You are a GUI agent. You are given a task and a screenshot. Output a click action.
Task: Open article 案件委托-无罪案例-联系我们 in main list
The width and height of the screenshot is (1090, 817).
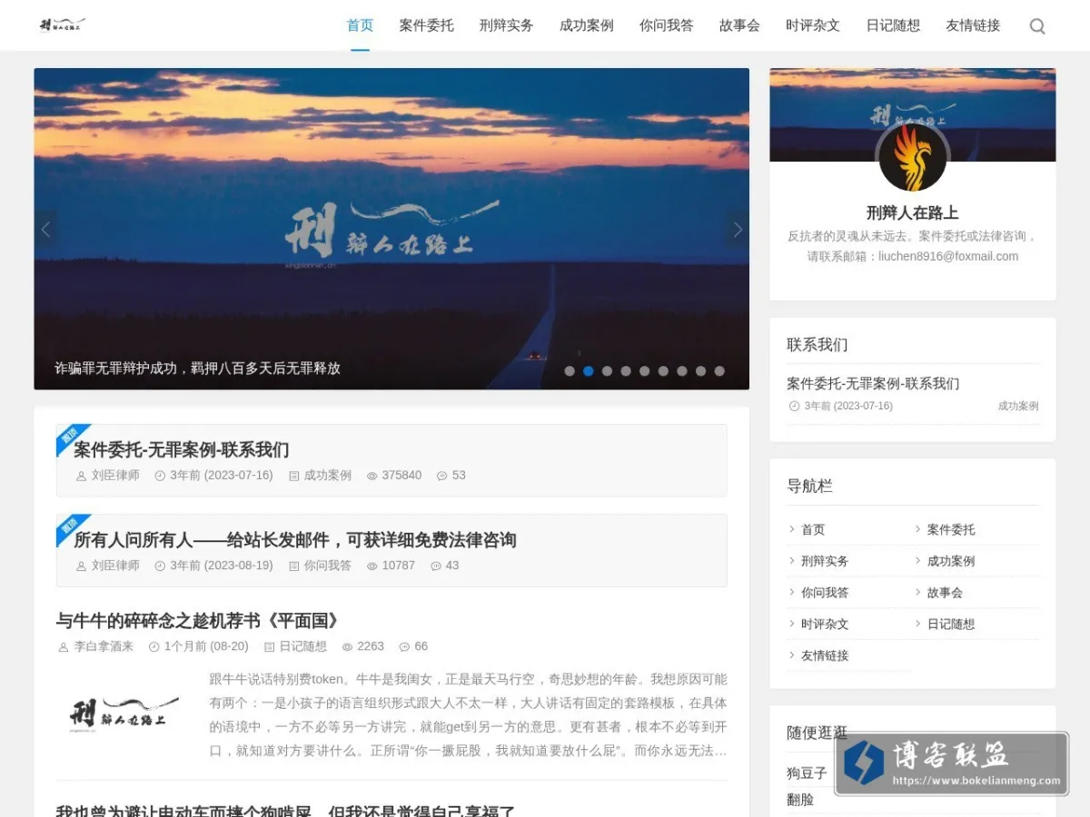(x=182, y=449)
